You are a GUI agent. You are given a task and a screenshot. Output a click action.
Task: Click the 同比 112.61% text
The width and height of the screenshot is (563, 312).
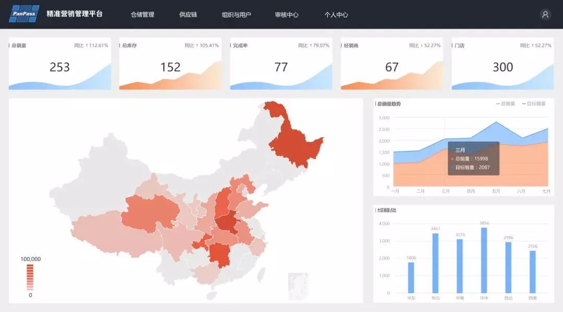click(x=91, y=45)
